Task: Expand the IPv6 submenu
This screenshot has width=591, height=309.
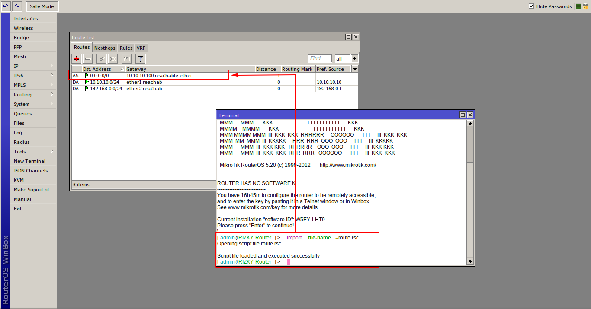Action: pyautogui.click(x=33, y=76)
